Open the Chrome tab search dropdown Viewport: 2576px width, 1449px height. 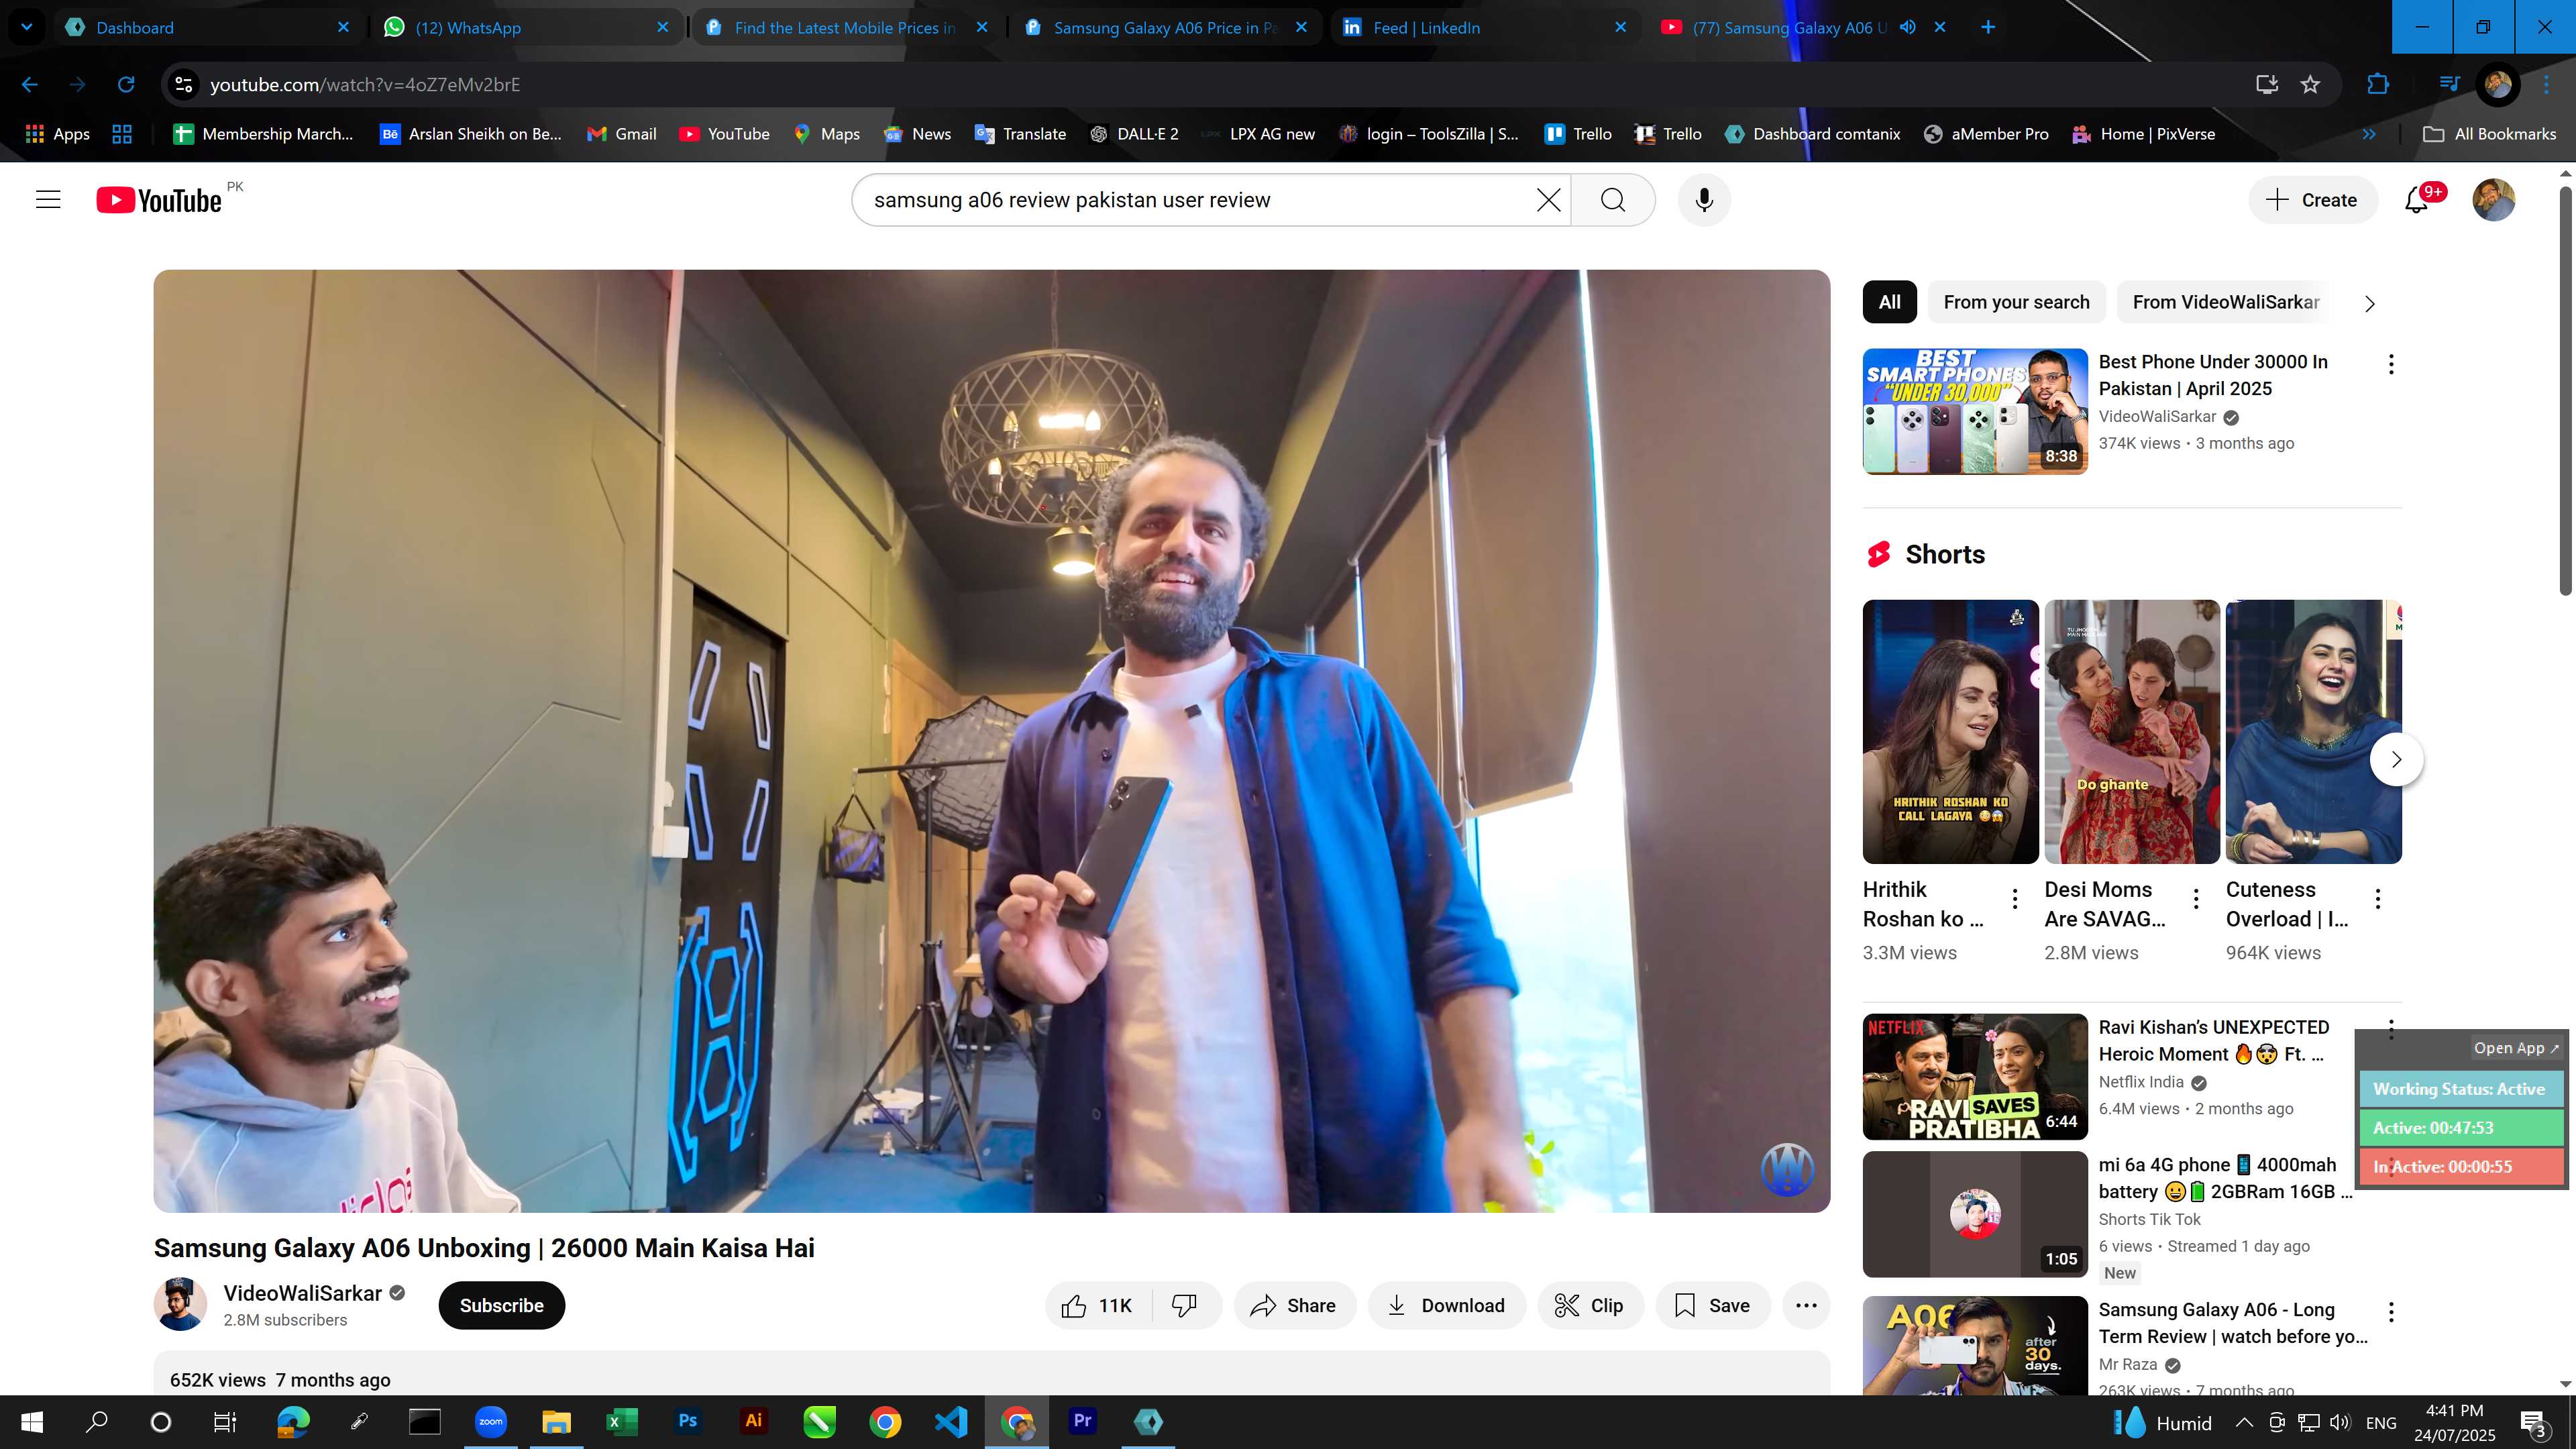click(27, 27)
